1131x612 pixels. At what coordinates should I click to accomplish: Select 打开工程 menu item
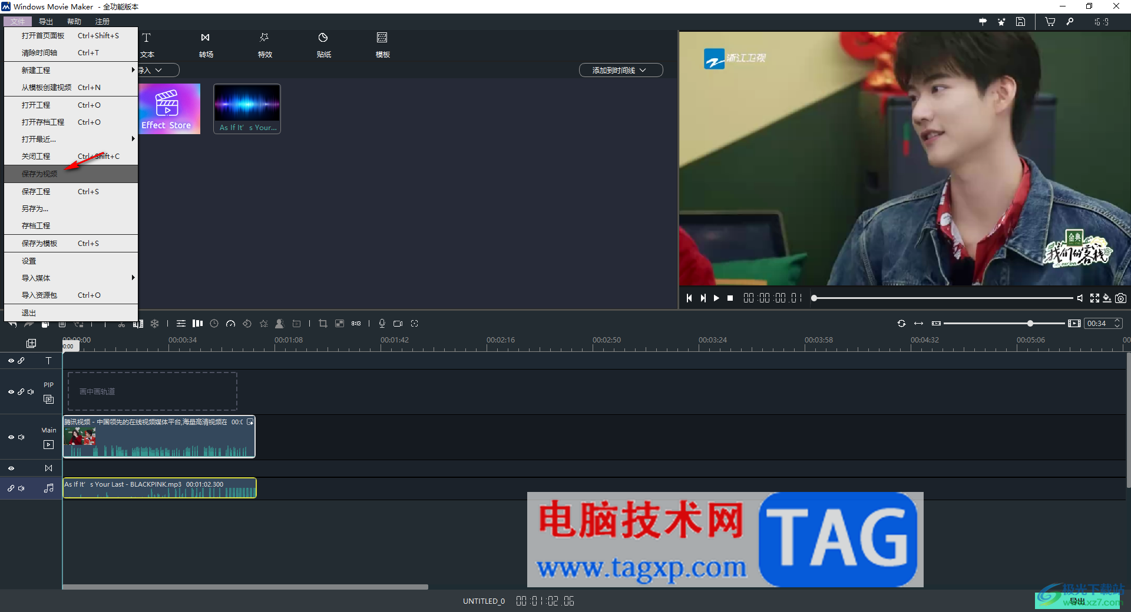71,105
